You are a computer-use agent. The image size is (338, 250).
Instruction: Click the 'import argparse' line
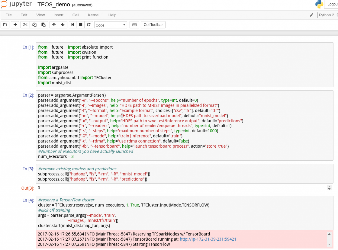click(53, 67)
